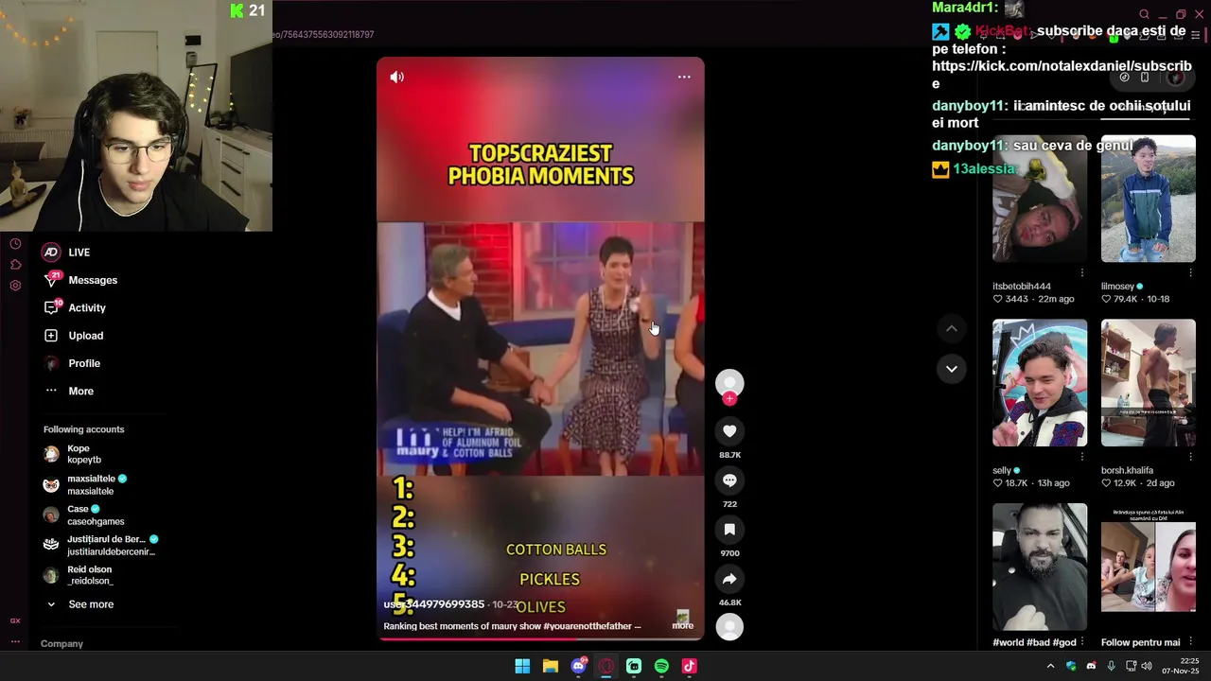The height and width of the screenshot is (681, 1211).
Task: Click the video progress bar at bottom
Action: pos(540,638)
